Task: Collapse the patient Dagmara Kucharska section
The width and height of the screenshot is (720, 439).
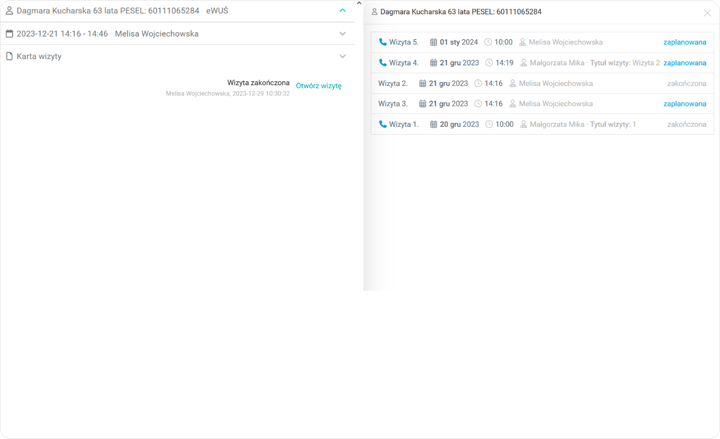Action: coord(343,10)
